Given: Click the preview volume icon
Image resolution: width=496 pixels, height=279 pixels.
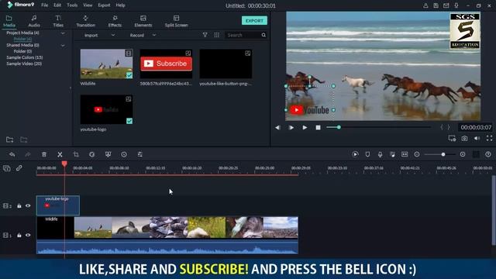Looking at the screenshot, I should 477,139.
